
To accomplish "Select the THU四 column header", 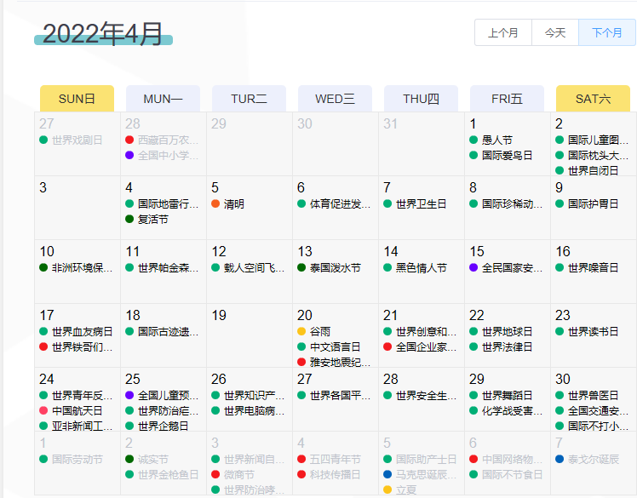I will point(421,99).
